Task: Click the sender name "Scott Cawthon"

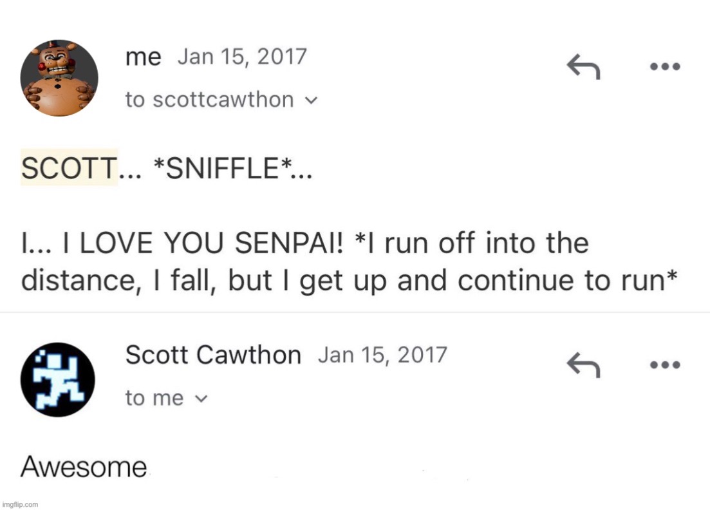Action: (x=213, y=355)
